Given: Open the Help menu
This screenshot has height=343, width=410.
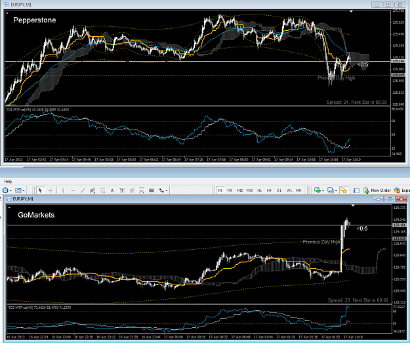Looking at the screenshot, I should tap(8, 181).
